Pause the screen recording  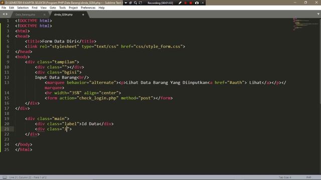pyautogui.click(x=186, y=3)
